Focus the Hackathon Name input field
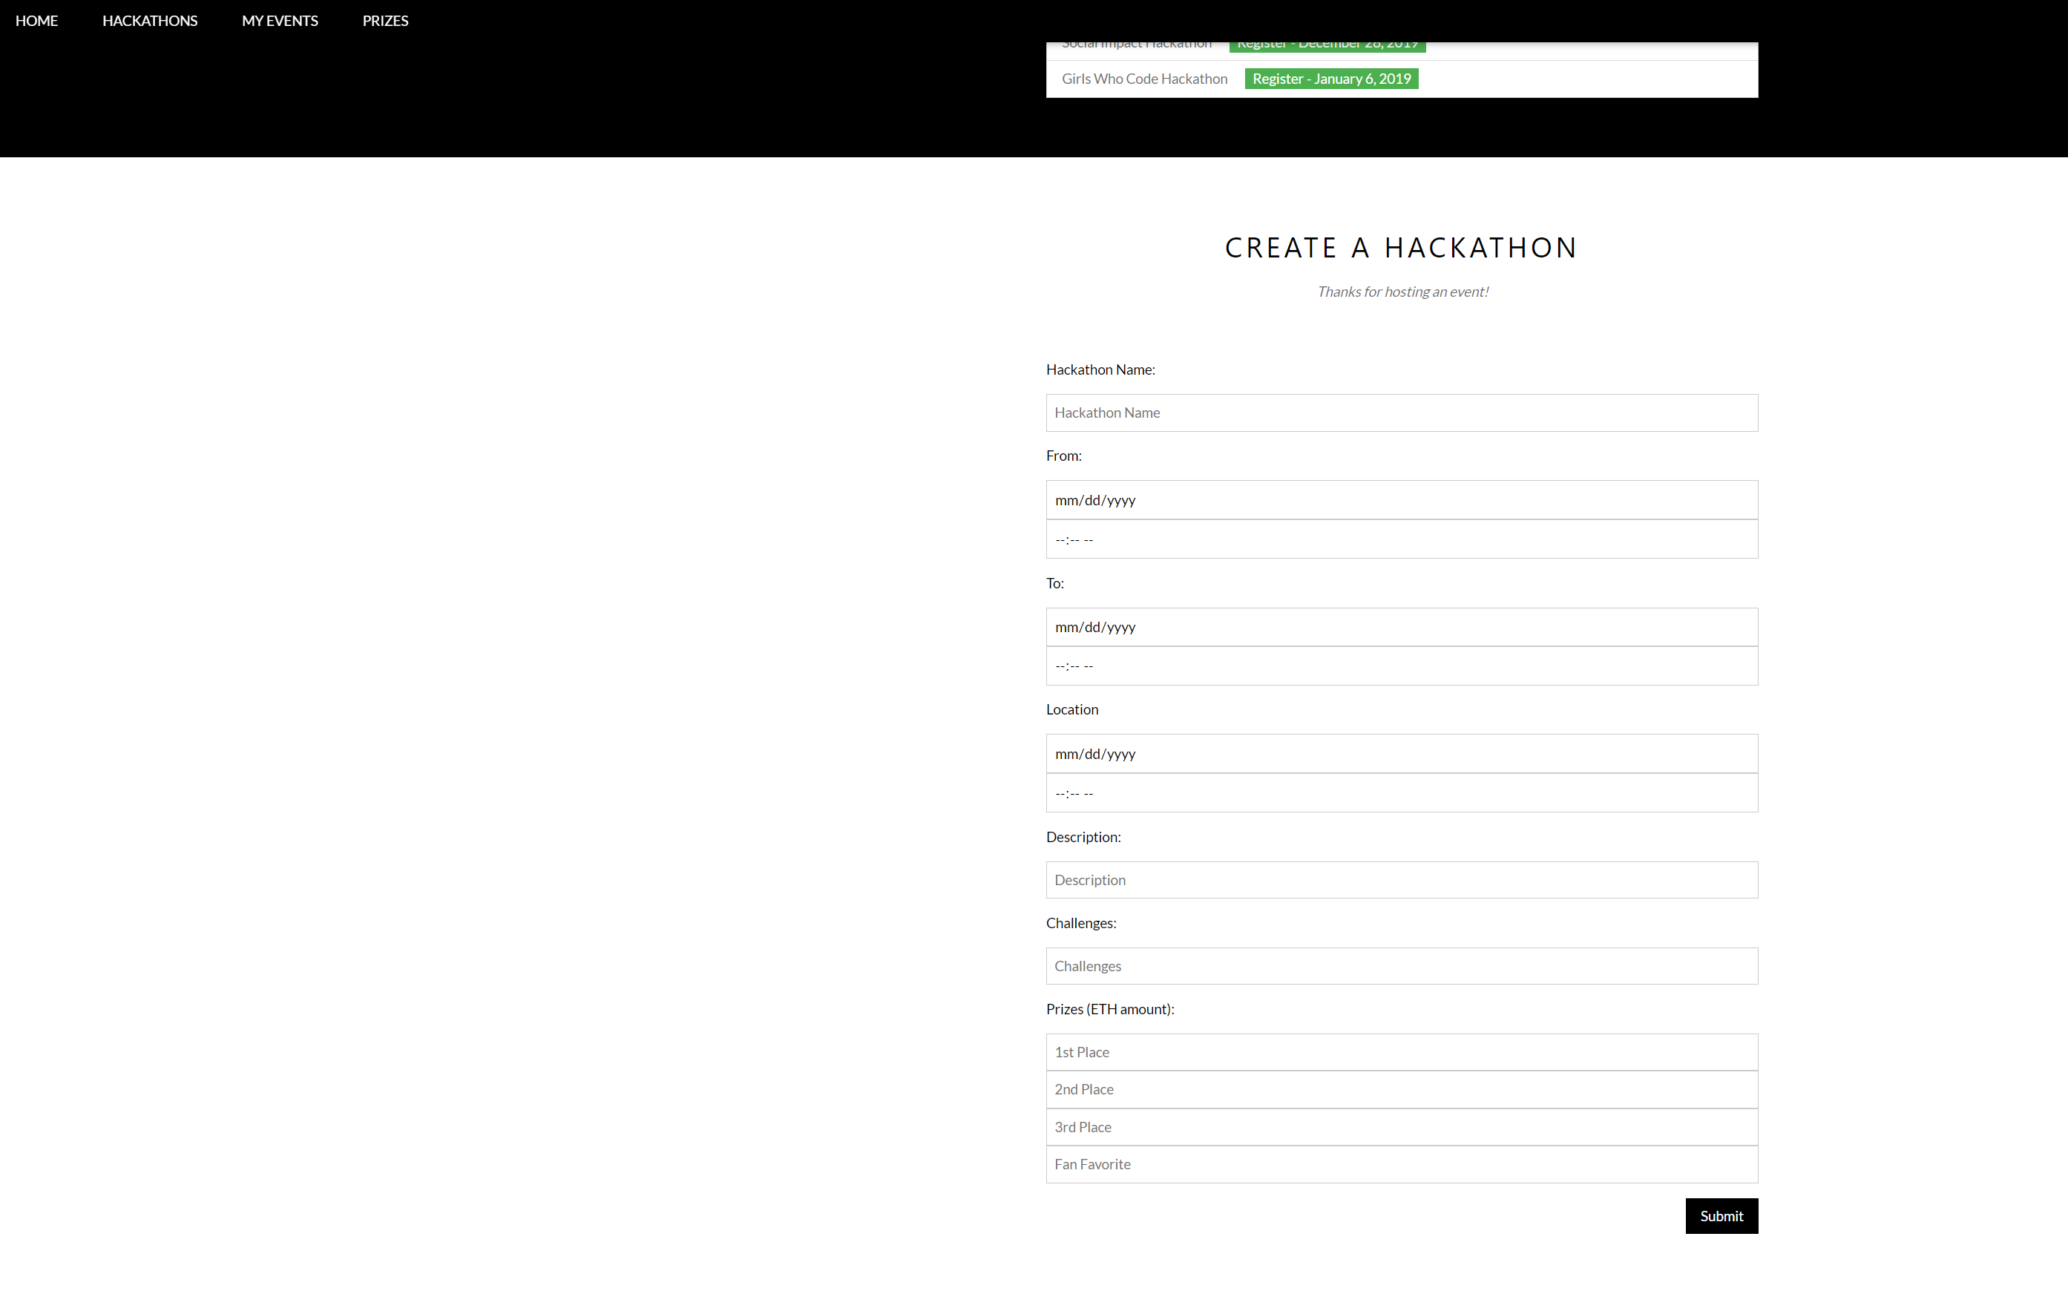 coord(1401,413)
